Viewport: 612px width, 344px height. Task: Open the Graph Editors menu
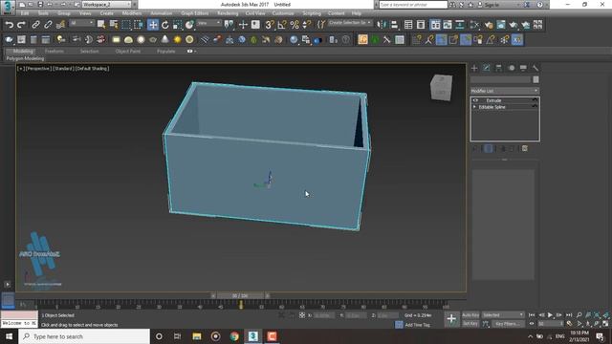click(194, 13)
